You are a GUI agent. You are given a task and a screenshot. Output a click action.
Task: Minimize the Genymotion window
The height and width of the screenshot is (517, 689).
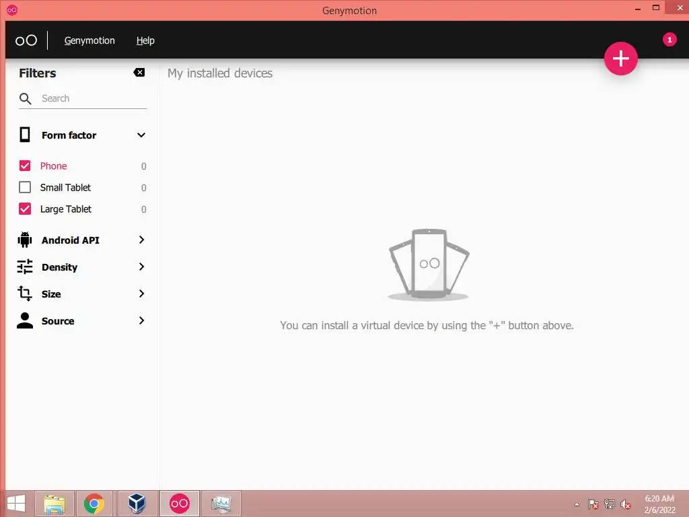point(638,9)
